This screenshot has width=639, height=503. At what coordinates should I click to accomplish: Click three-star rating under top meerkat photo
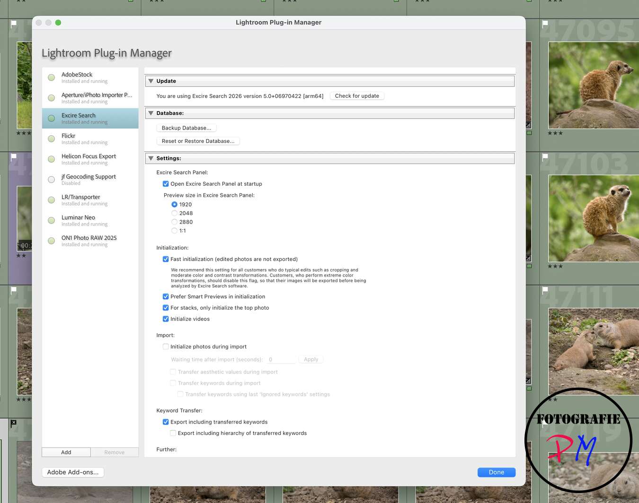[x=555, y=133]
